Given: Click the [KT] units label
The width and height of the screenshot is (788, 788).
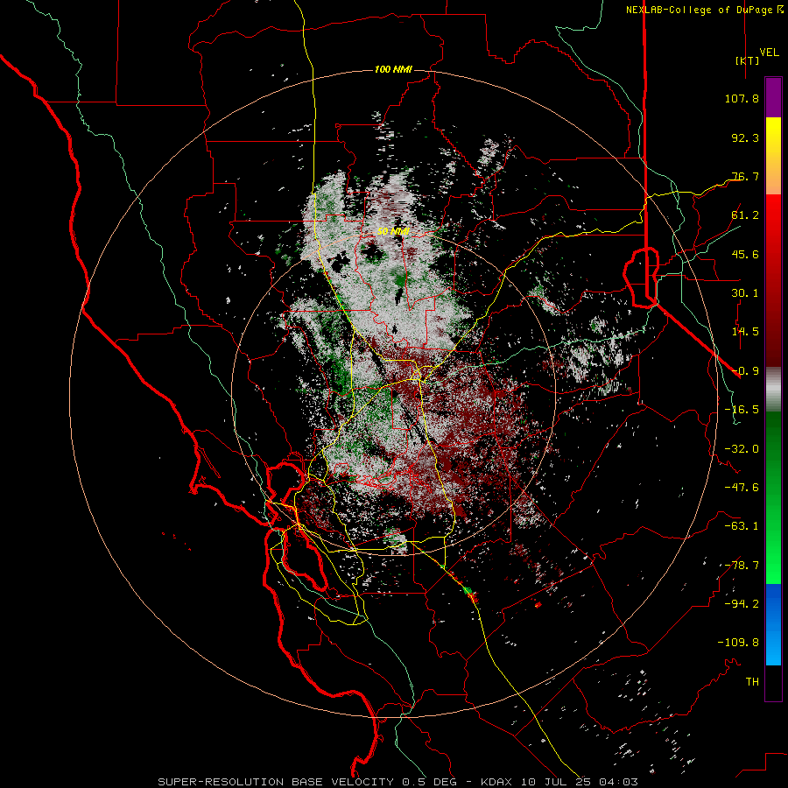Looking at the screenshot, I should click(747, 60).
